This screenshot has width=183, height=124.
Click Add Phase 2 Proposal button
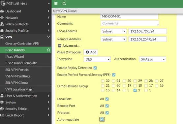click(x=91, y=52)
